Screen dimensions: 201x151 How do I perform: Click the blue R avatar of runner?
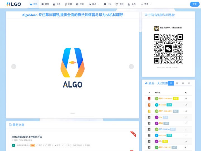(x=157, y=135)
